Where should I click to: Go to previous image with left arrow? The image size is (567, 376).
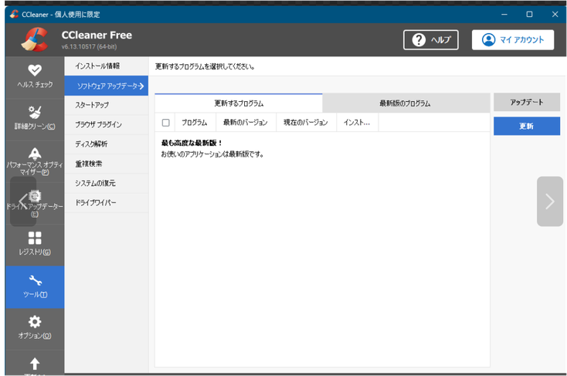23,202
